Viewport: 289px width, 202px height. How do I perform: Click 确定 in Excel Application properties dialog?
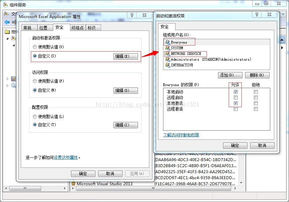tap(83, 174)
